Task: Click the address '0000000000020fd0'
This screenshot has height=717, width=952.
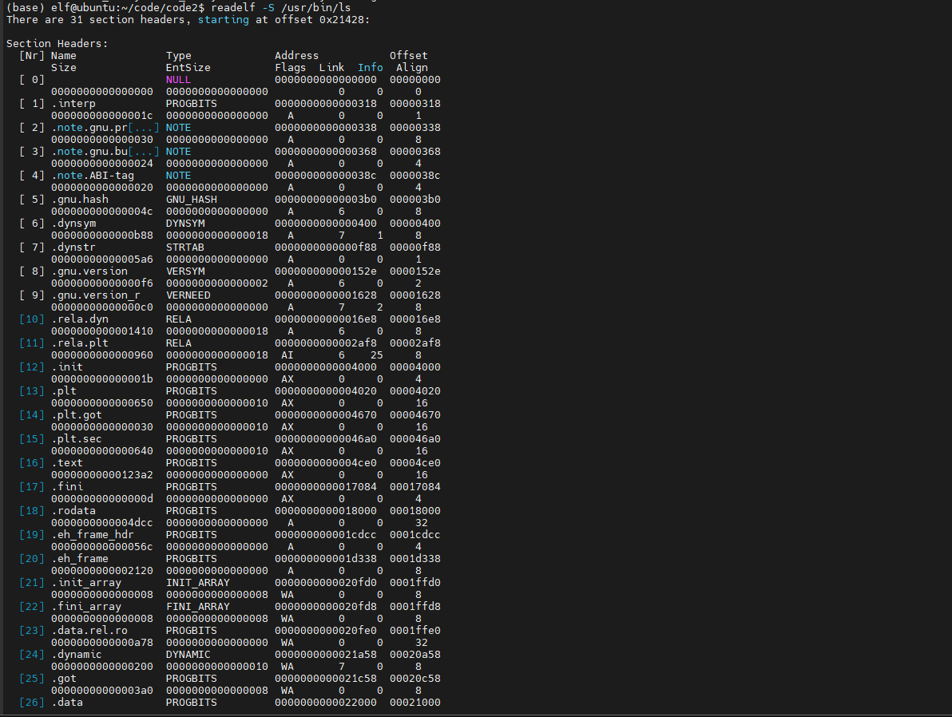Action: tap(325, 583)
